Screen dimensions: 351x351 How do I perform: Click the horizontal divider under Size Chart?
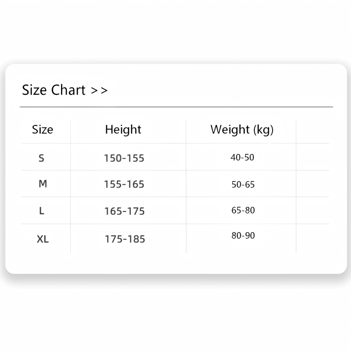176,107
